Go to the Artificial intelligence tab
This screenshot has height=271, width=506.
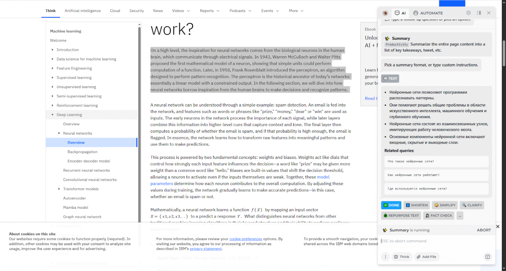coord(83,11)
